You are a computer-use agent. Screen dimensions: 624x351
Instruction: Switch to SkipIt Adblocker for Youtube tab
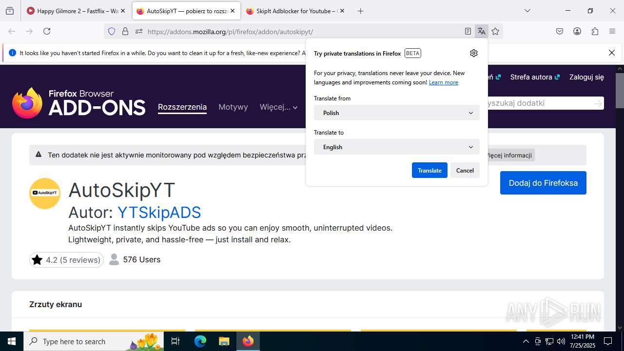click(296, 11)
